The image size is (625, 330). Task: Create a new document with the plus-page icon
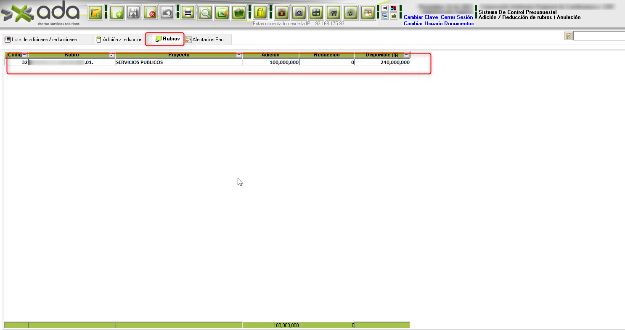(x=117, y=13)
